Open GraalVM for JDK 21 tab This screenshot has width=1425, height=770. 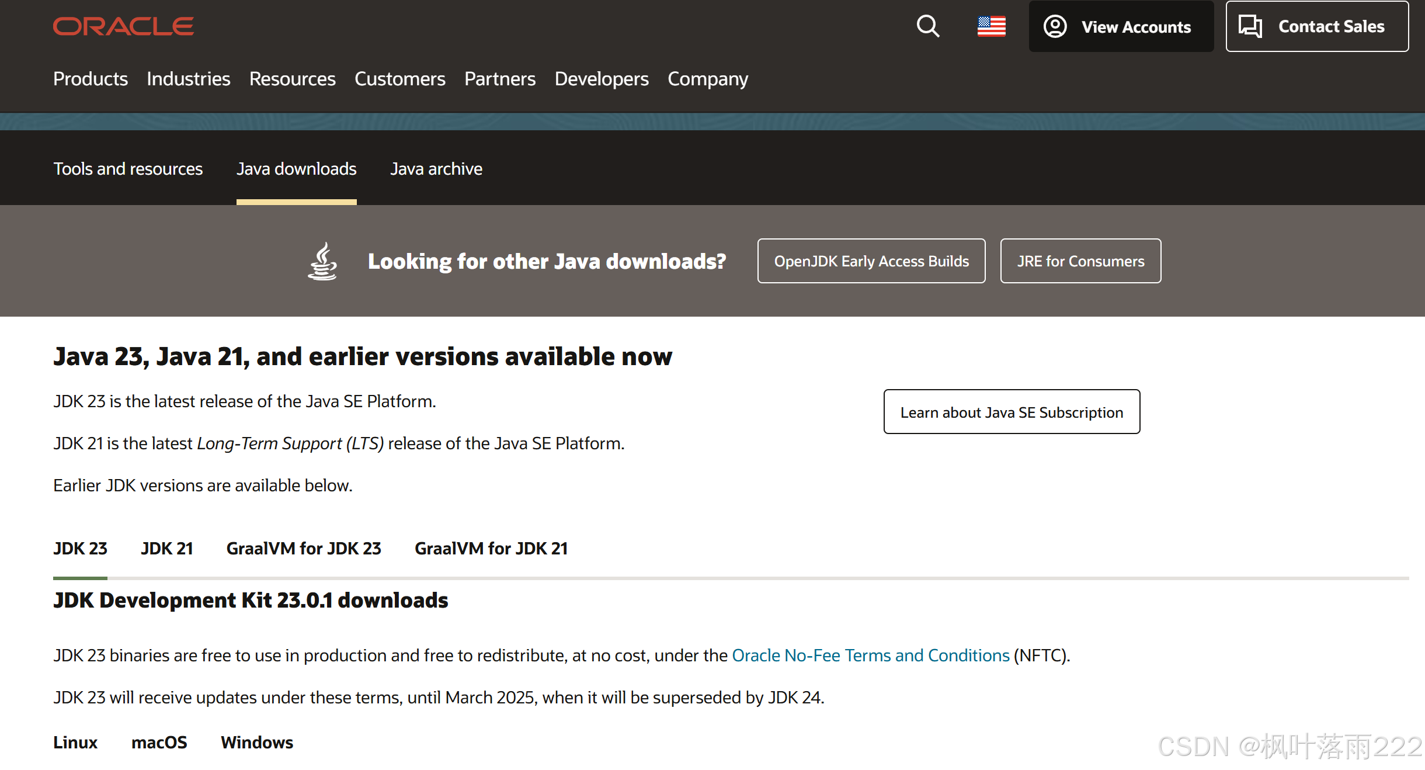click(491, 549)
